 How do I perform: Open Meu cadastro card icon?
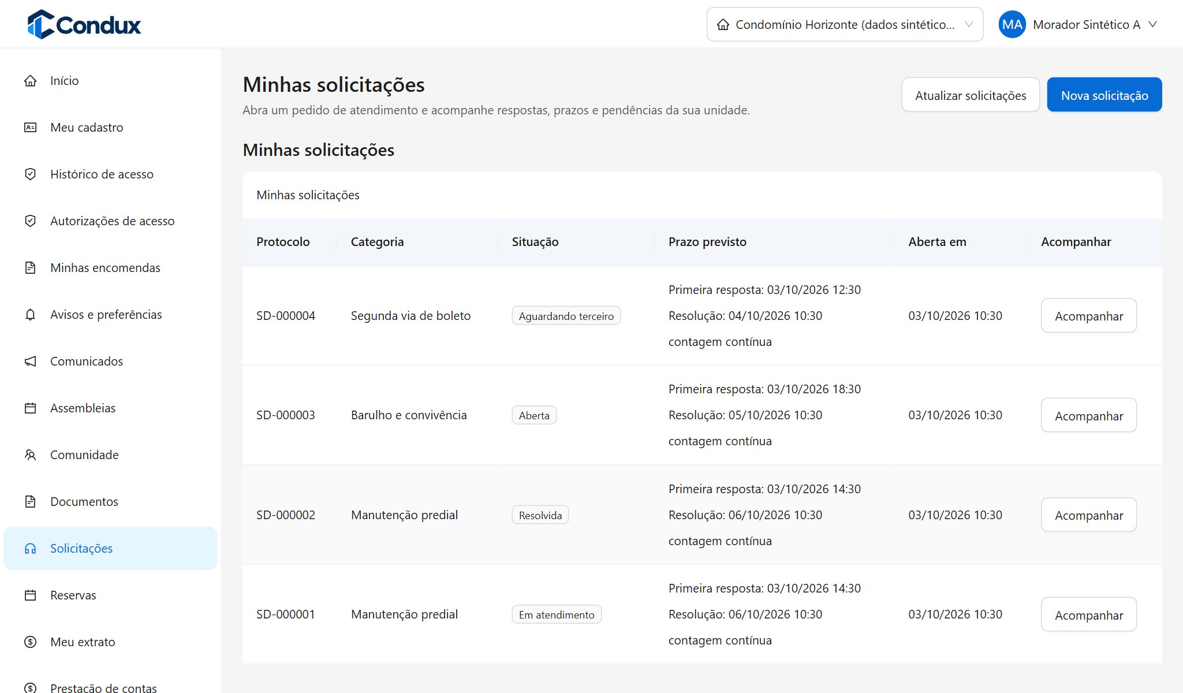(31, 128)
